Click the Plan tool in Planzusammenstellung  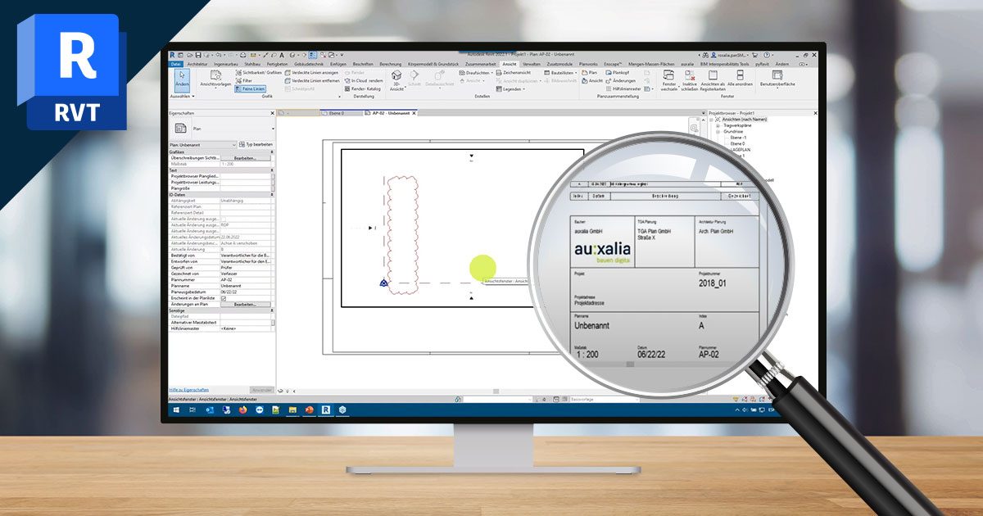pyautogui.click(x=590, y=73)
